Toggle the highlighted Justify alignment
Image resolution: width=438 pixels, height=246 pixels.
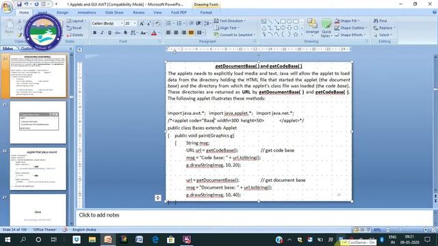coord(191,33)
